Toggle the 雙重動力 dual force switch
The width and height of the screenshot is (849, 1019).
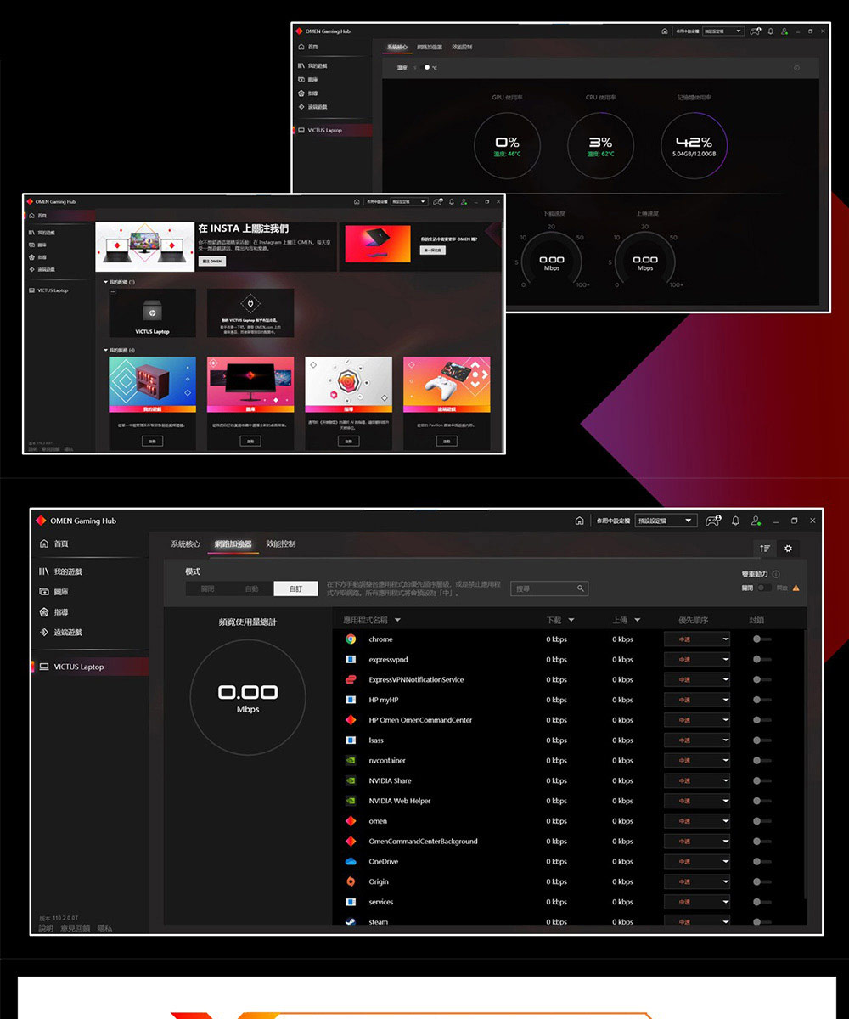(764, 588)
